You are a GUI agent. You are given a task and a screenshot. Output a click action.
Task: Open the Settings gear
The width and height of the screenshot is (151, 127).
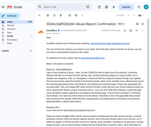[106, 7]
